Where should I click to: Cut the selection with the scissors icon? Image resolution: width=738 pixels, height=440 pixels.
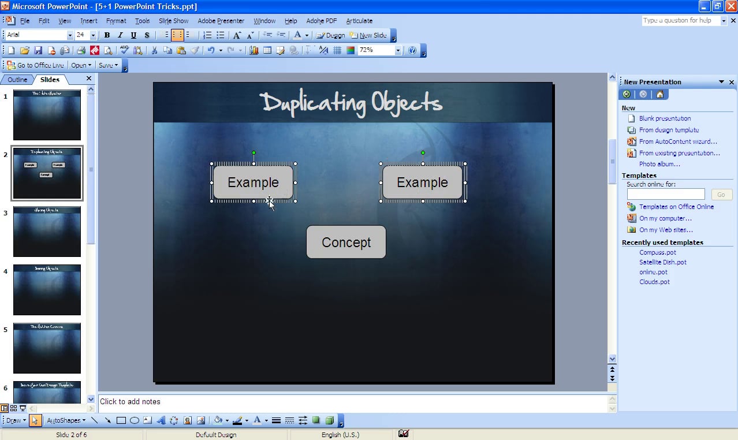click(154, 51)
